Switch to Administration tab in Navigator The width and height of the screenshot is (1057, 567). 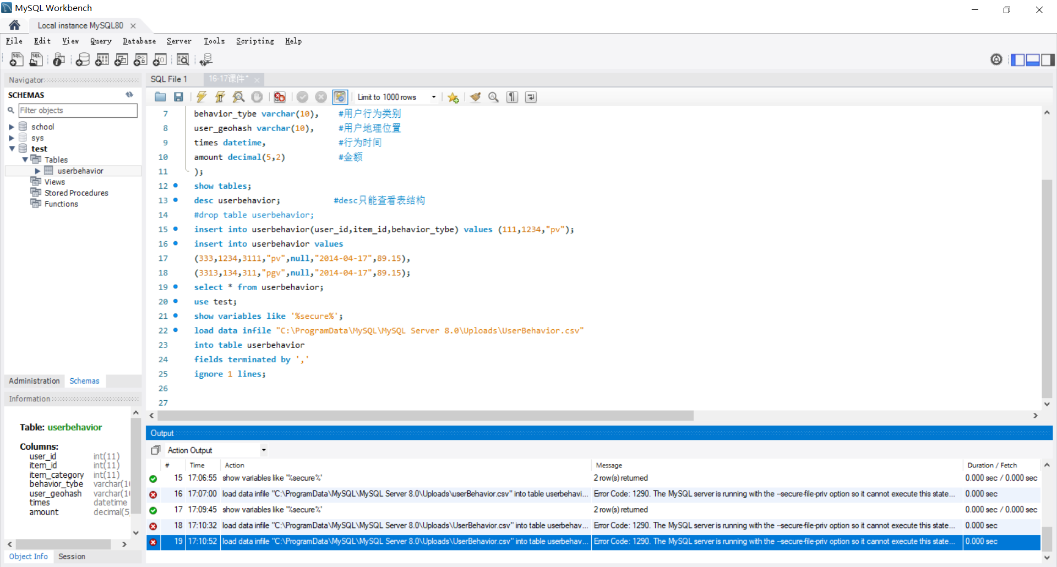pyautogui.click(x=34, y=381)
